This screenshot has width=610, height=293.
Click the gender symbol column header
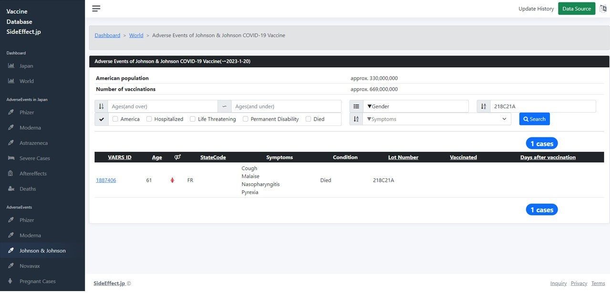tap(177, 157)
